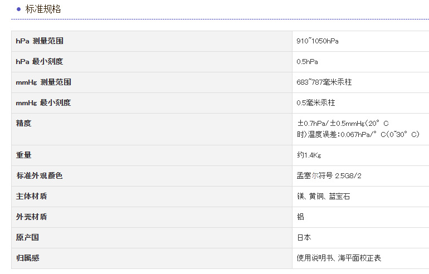Select the 主体材质 row label
Screen dimensions: 429x274
click(32, 197)
